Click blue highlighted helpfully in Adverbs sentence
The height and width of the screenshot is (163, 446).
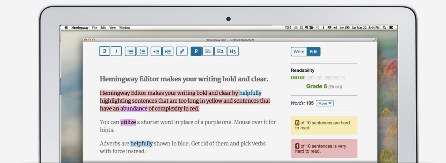coord(142,144)
